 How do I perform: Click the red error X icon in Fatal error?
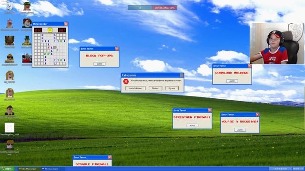coord(126,81)
